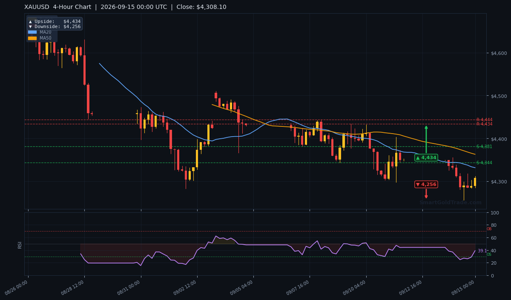Click the 09/15 00:00 time axis label
The image size is (511, 300).
pos(463,289)
